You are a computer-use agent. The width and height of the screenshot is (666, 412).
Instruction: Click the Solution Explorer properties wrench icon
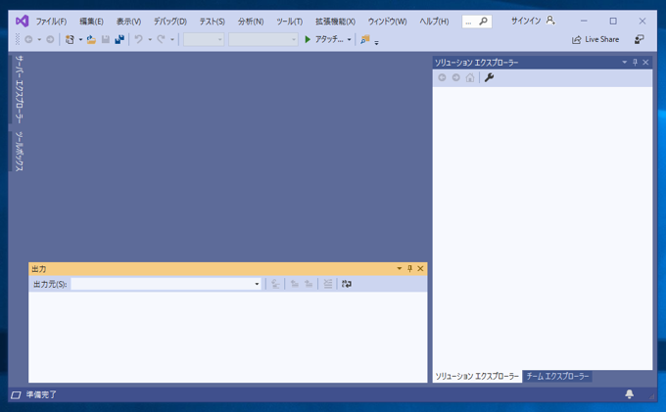490,77
